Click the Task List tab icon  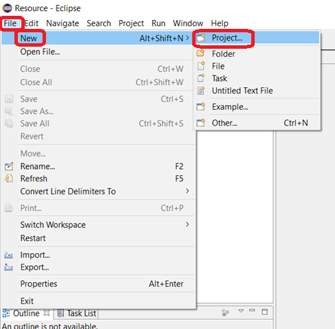point(60,313)
